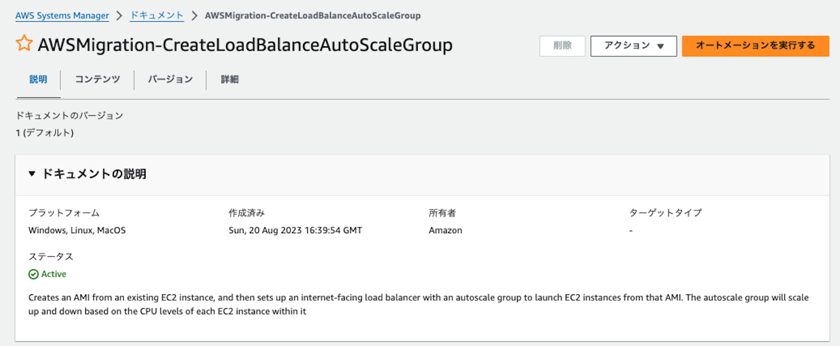The image size is (840, 346).
Task: Click the platform value Windows, Linux, MacOS
Action: coord(77,230)
